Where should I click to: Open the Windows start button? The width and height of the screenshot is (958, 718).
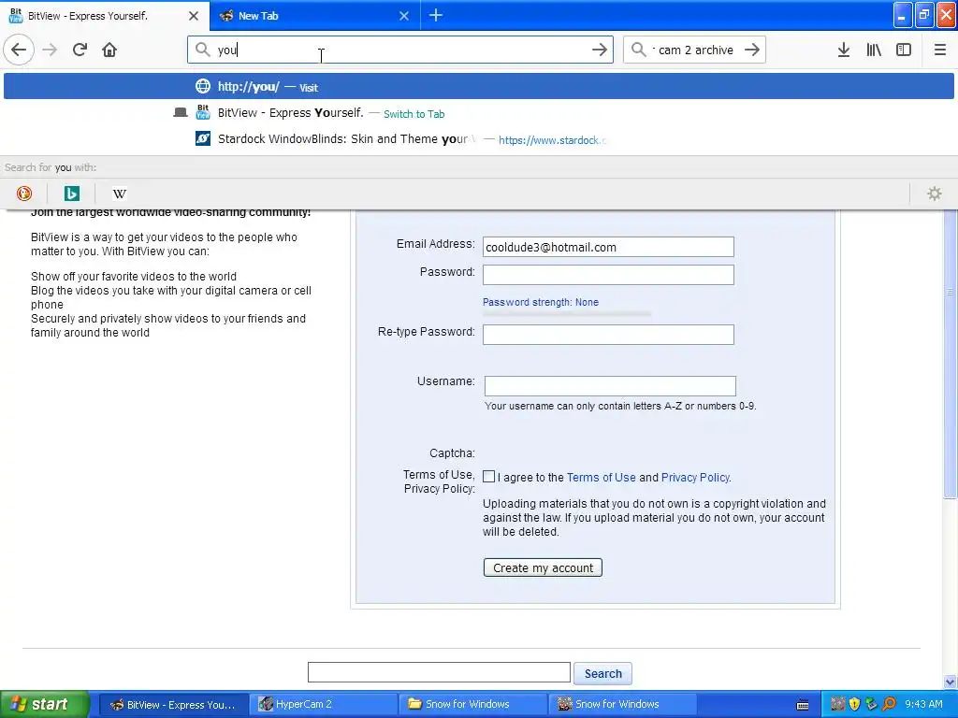44,704
